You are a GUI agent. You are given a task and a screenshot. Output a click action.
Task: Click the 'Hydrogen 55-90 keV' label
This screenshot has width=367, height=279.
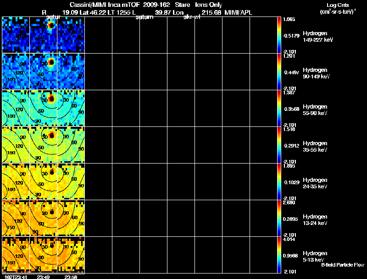click(x=315, y=110)
